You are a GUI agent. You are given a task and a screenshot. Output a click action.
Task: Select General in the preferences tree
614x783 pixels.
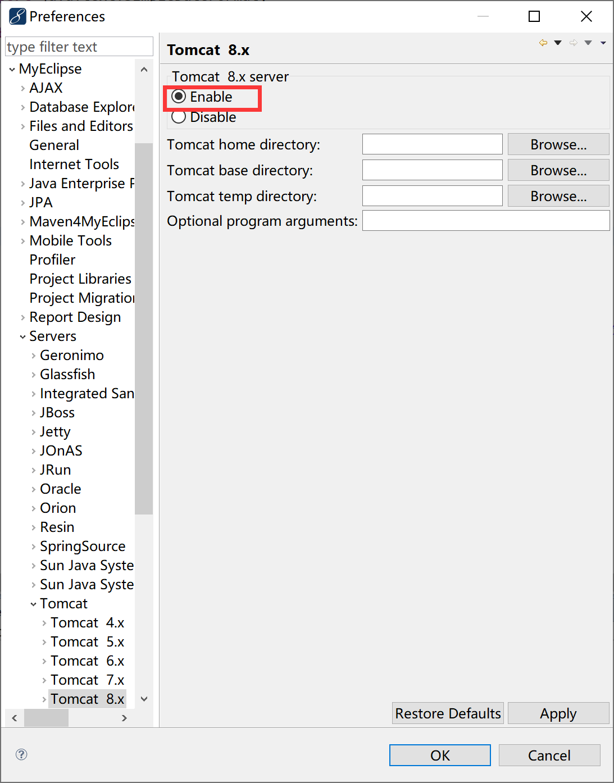tap(54, 145)
